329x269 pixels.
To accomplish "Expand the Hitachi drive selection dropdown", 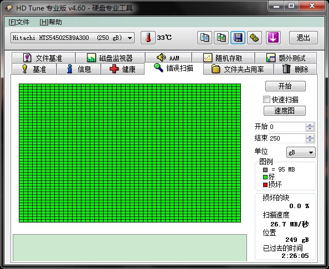I will 130,38.
